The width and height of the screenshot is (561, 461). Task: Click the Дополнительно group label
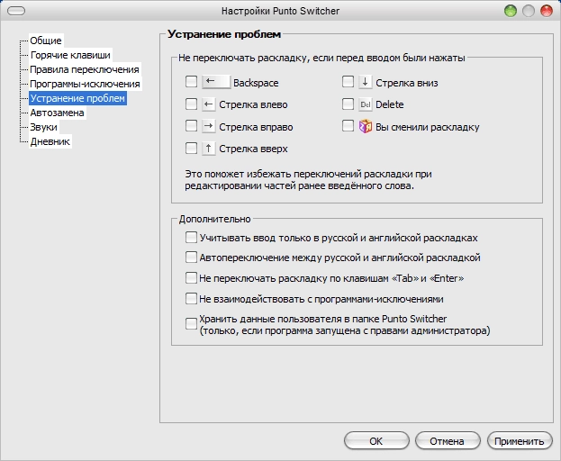coord(214,219)
